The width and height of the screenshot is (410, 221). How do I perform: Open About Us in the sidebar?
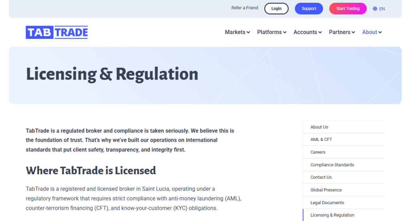(x=319, y=127)
